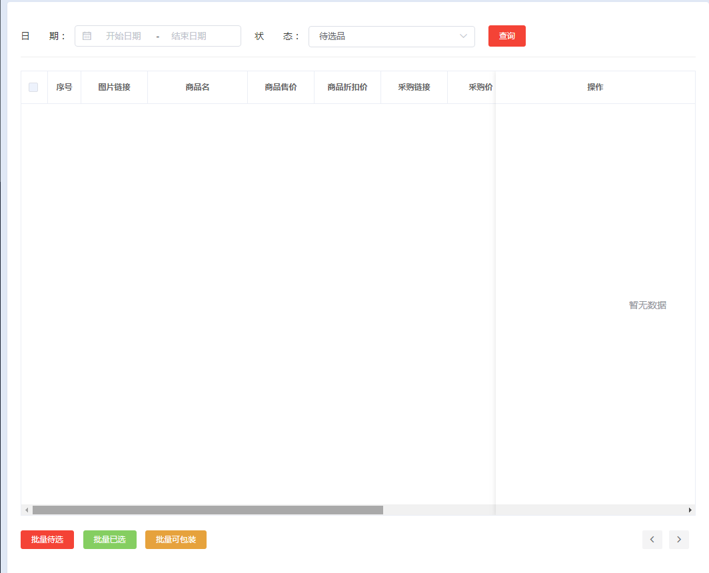Toggle the select-all checkbox in table header
Screen dimensions: 709x573
point(33,87)
